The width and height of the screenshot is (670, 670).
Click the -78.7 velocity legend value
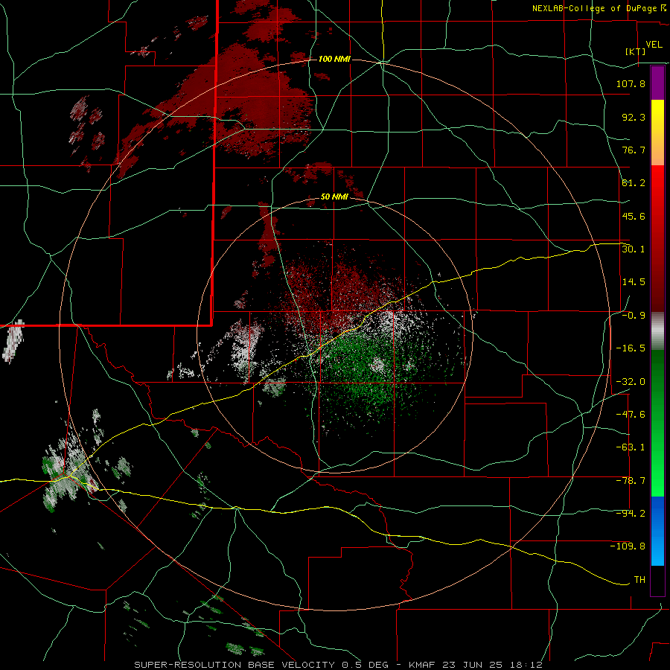(631, 481)
